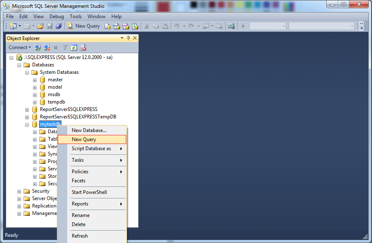
Task: Close the Object Explorer panel
Action: coord(135,38)
